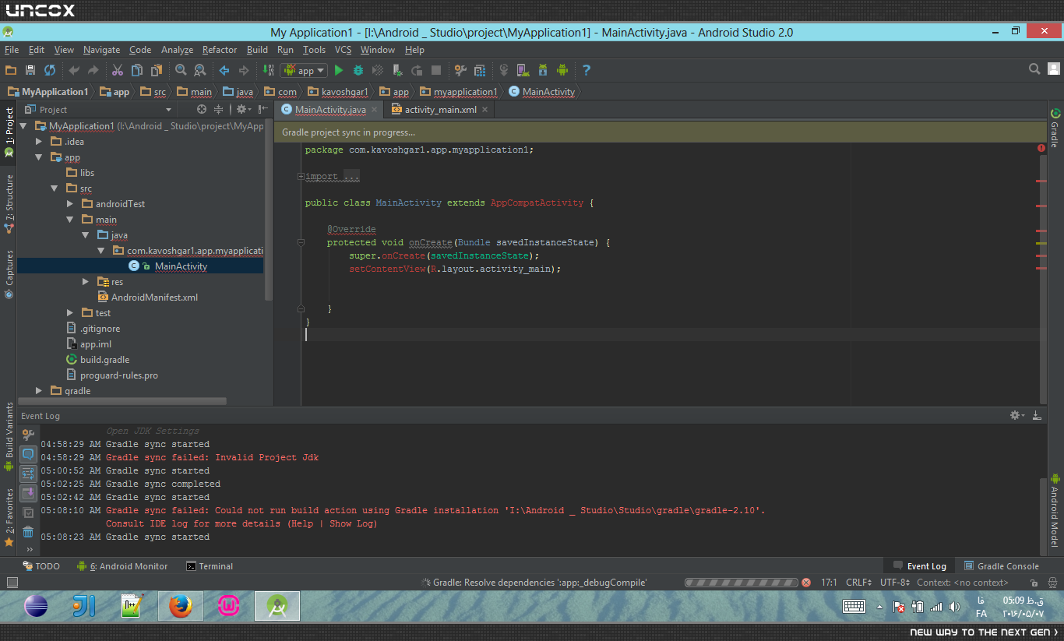
Task: Run the app with the green play icon
Action: pos(339,70)
